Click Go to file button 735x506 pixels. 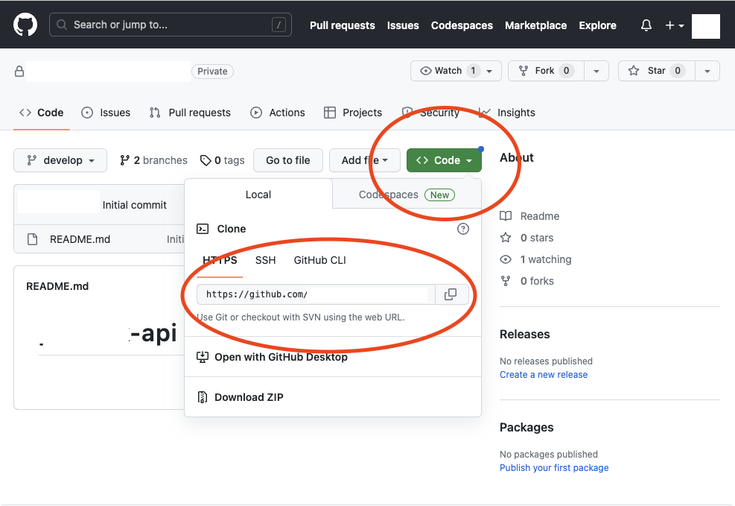[x=287, y=160]
